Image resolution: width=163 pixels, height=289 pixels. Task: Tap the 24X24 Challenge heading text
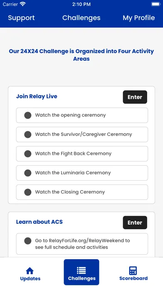tap(81, 55)
